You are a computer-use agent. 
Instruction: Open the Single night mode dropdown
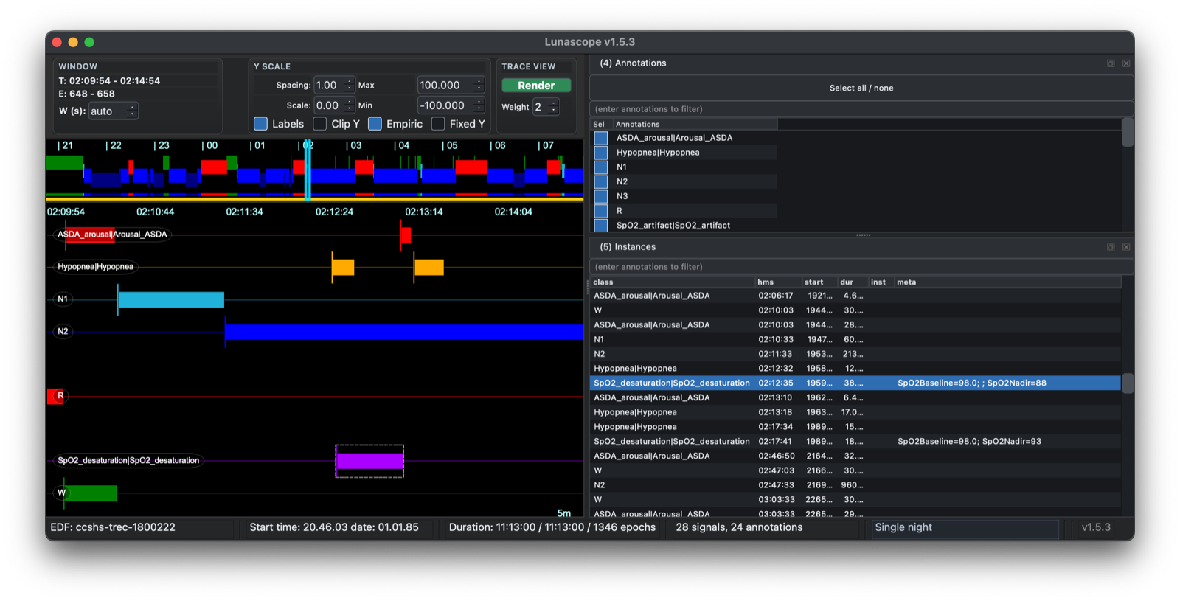(x=965, y=527)
